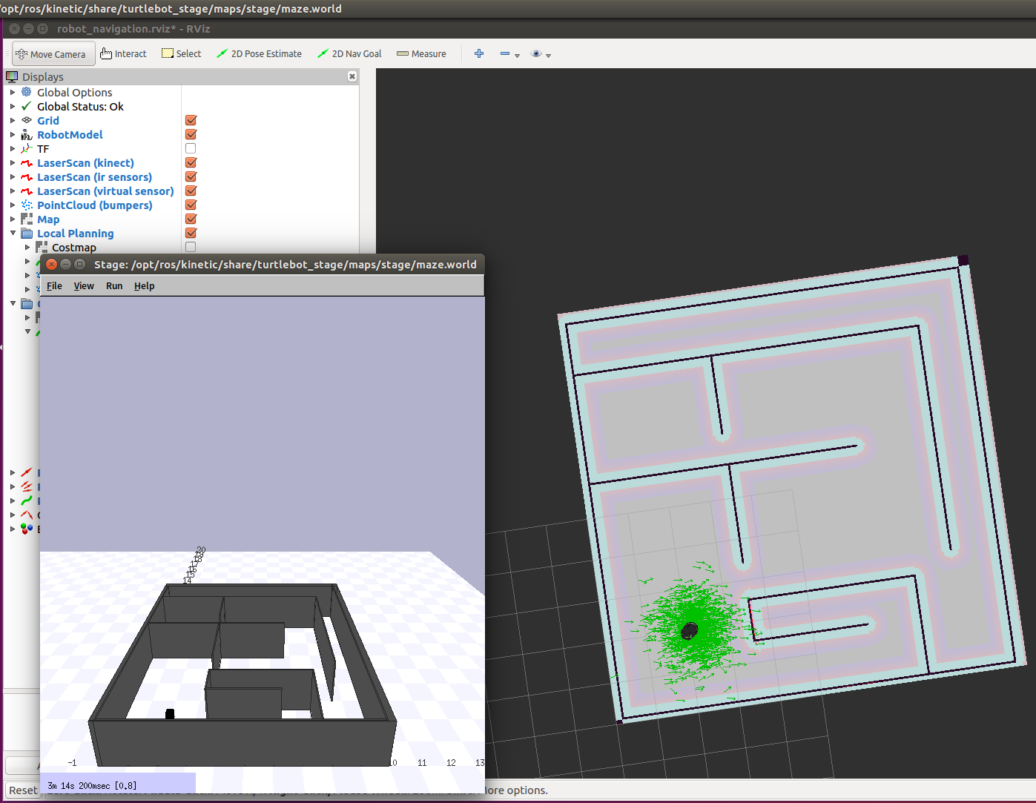Image resolution: width=1036 pixels, height=803 pixels.
Task: Click the robot model in the map view
Action: (x=689, y=631)
